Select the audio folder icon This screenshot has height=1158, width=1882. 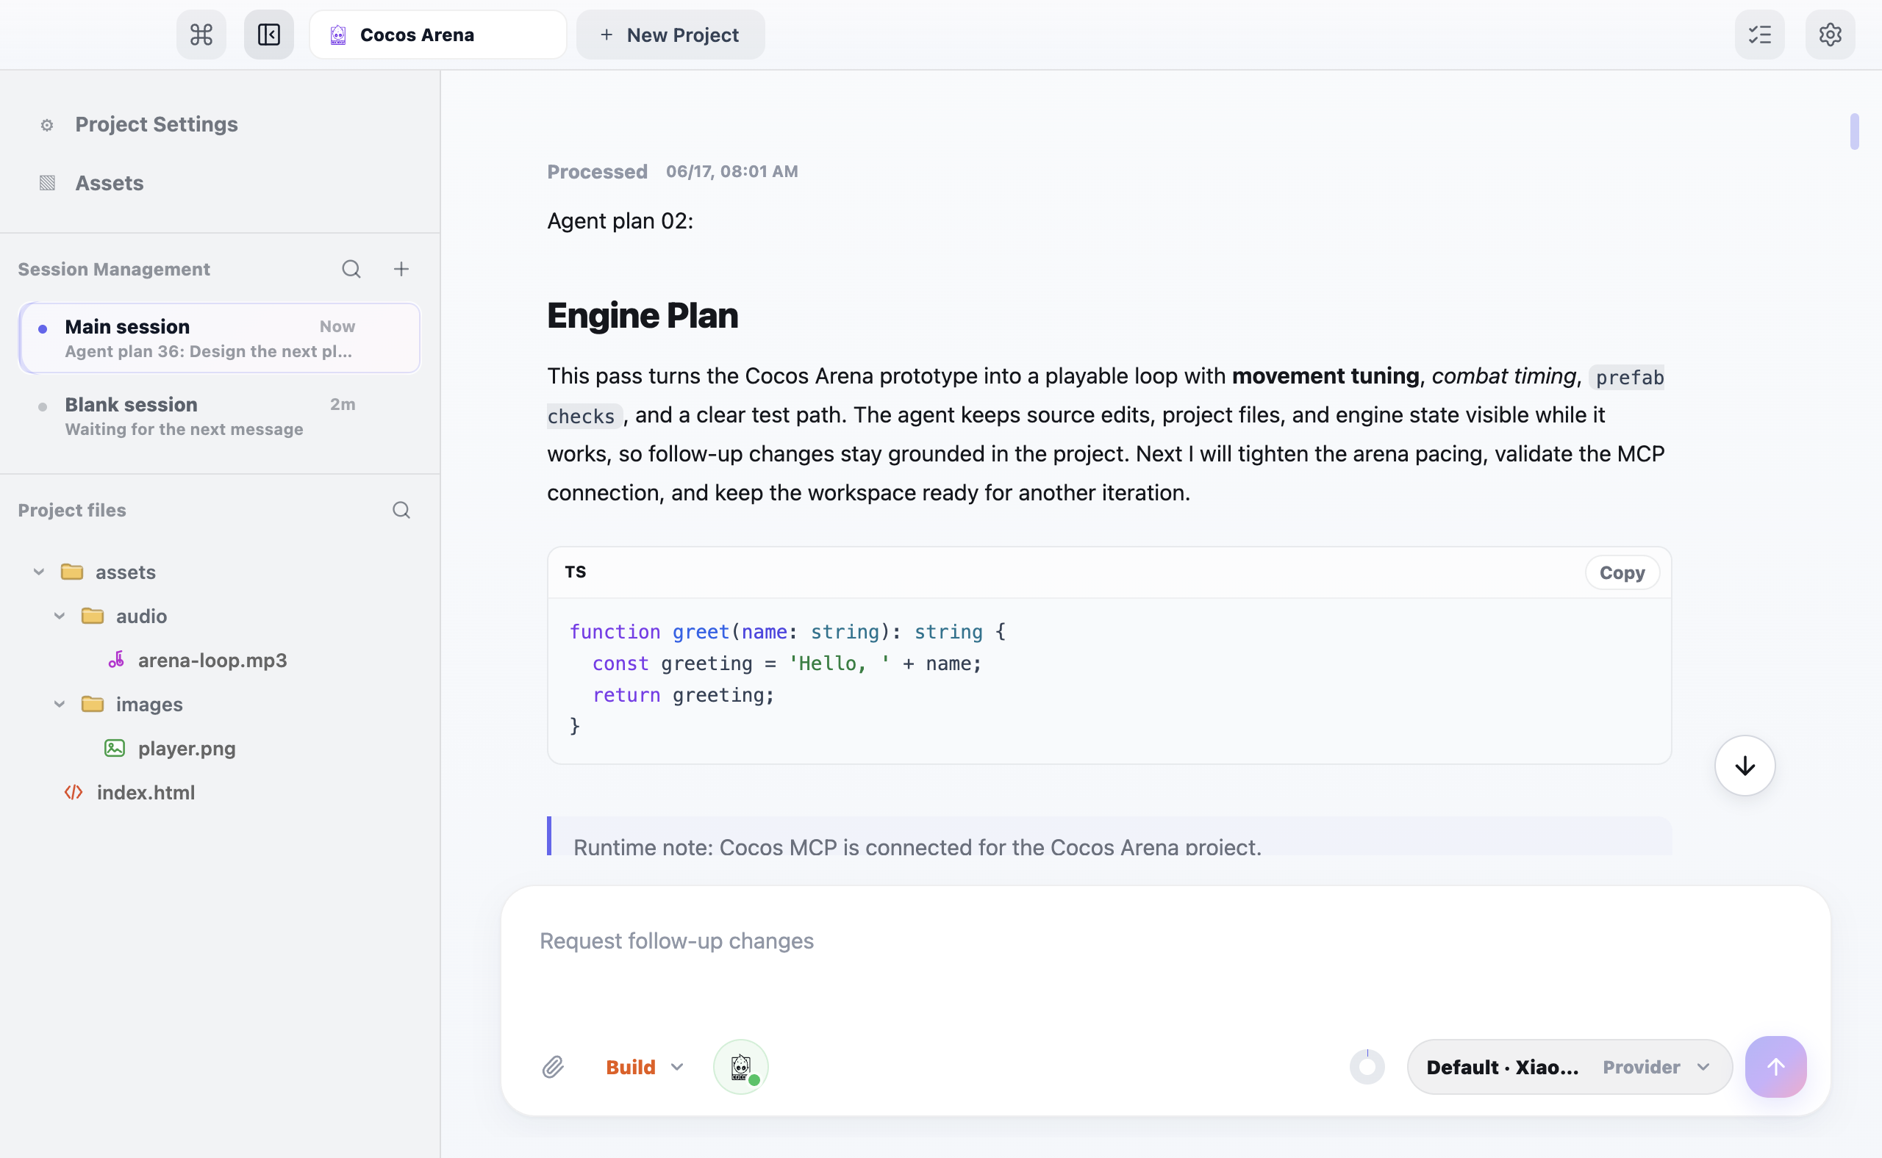[93, 616]
